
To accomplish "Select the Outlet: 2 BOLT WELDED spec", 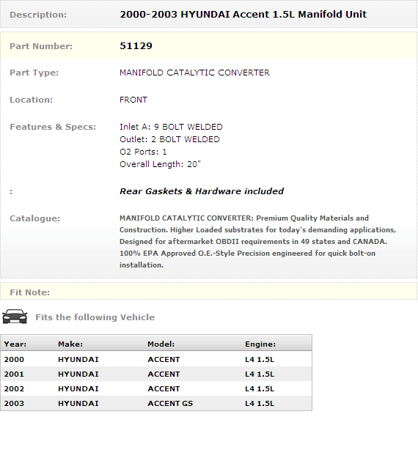I will [169, 139].
